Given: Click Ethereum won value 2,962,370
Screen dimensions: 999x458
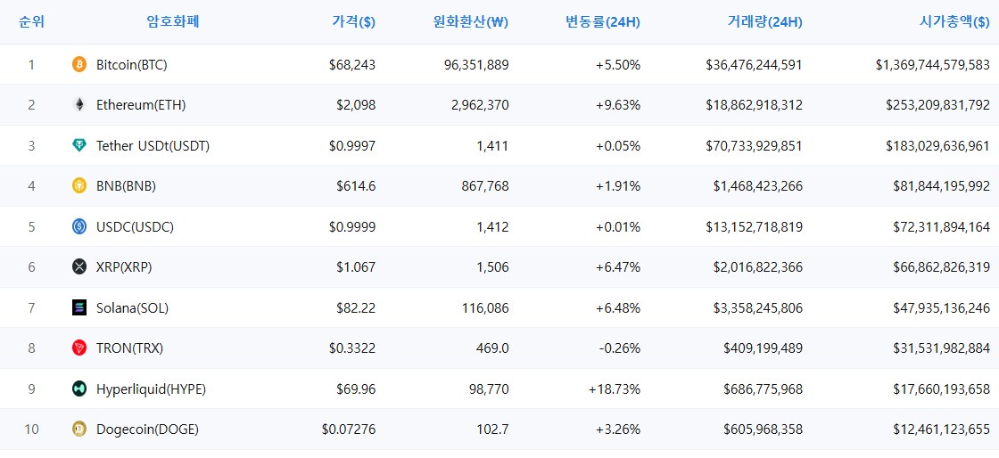Looking at the screenshot, I should click(479, 106).
